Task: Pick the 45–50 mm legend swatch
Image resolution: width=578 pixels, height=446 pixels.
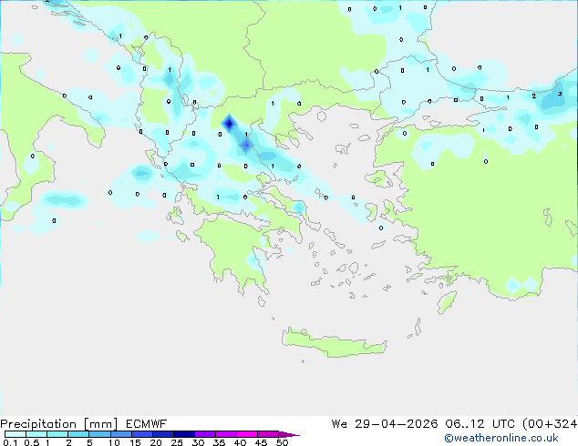Action: 268,434
